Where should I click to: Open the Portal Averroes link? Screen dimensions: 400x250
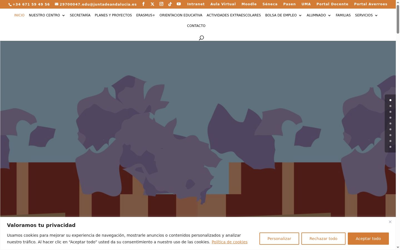[371, 4]
